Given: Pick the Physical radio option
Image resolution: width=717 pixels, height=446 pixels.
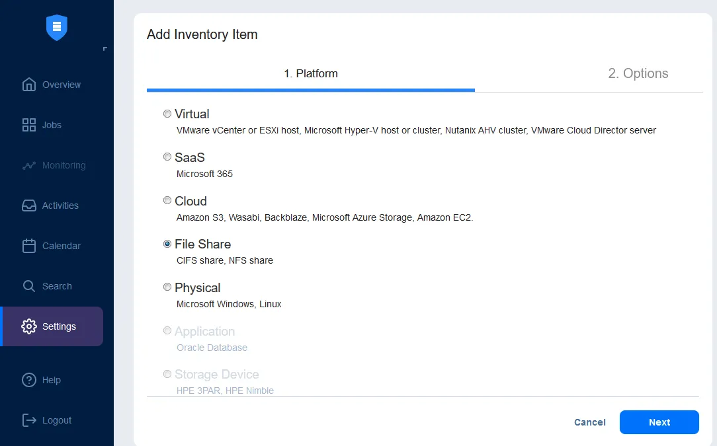Looking at the screenshot, I should [167, 287].
